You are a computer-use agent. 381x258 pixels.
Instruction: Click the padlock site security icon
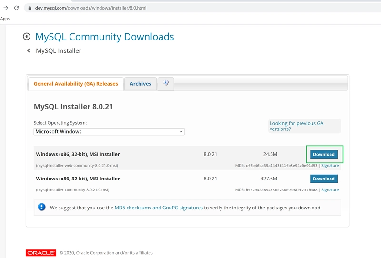coord(30,8)
